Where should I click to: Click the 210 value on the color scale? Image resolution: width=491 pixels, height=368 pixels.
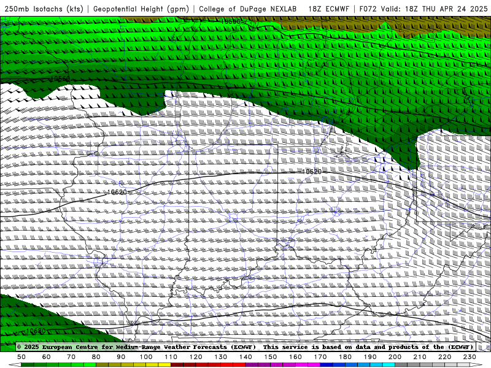click(x=420, y=357)
